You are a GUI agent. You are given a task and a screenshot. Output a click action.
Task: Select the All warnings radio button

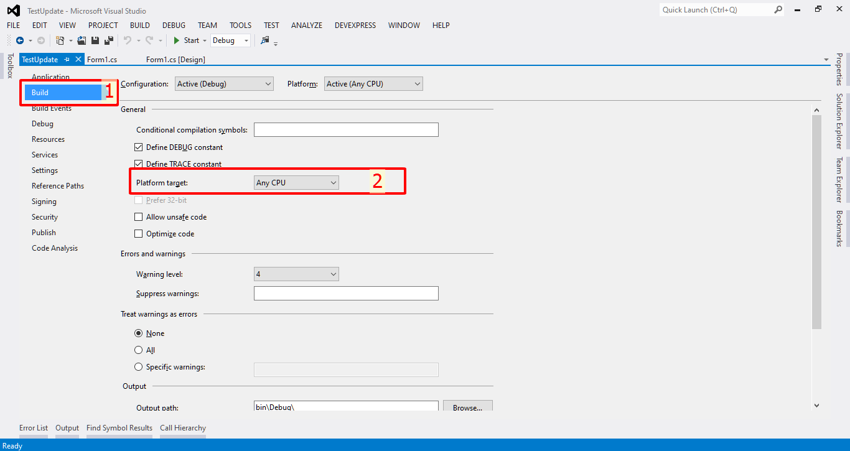point(139,350)
